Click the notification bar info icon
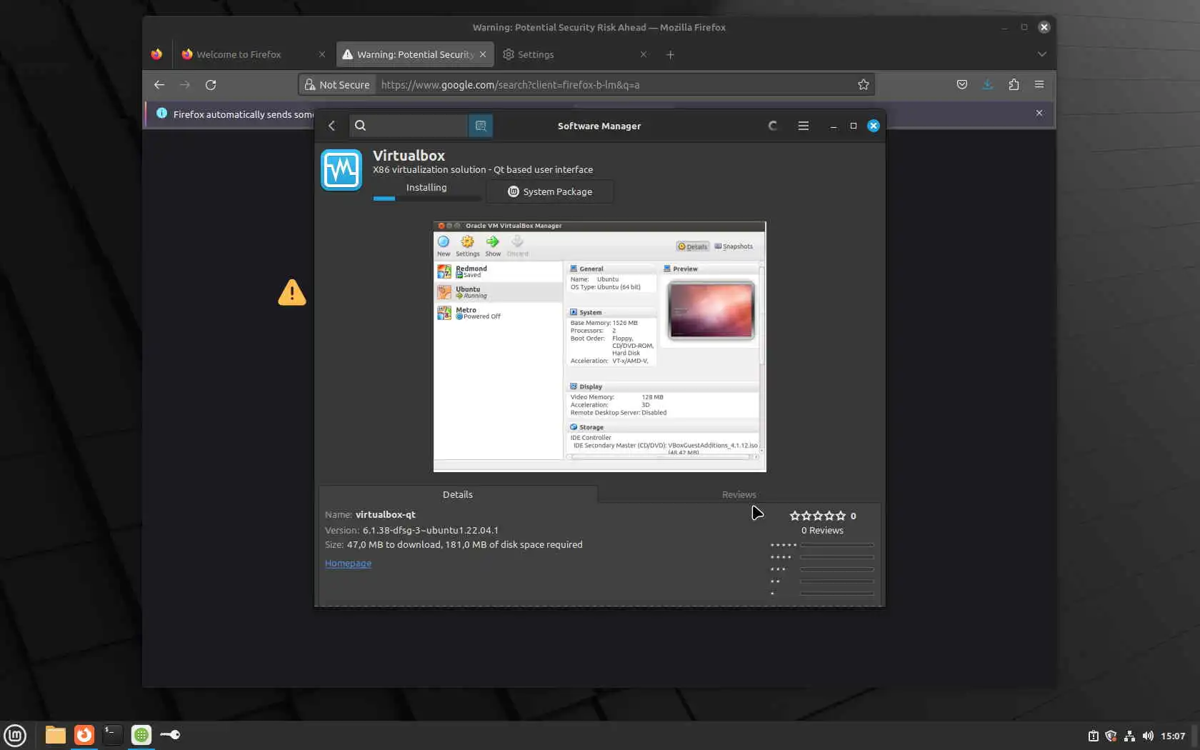 coord(161,114)
